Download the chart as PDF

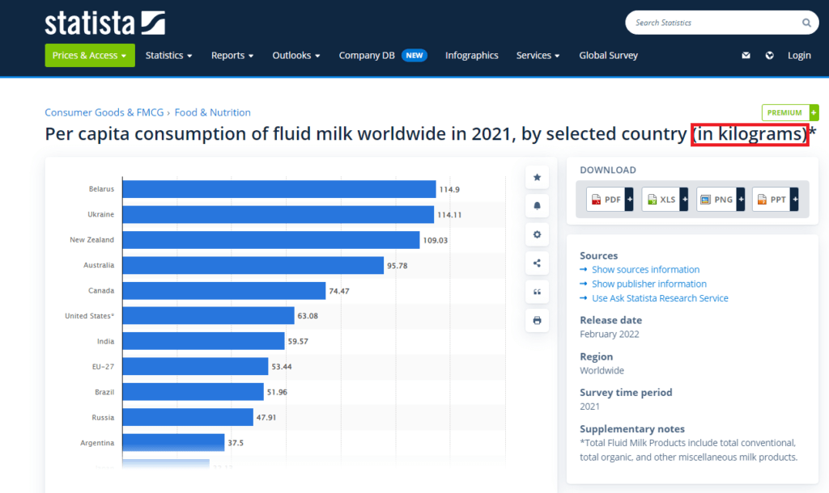(x=610, y=200)
